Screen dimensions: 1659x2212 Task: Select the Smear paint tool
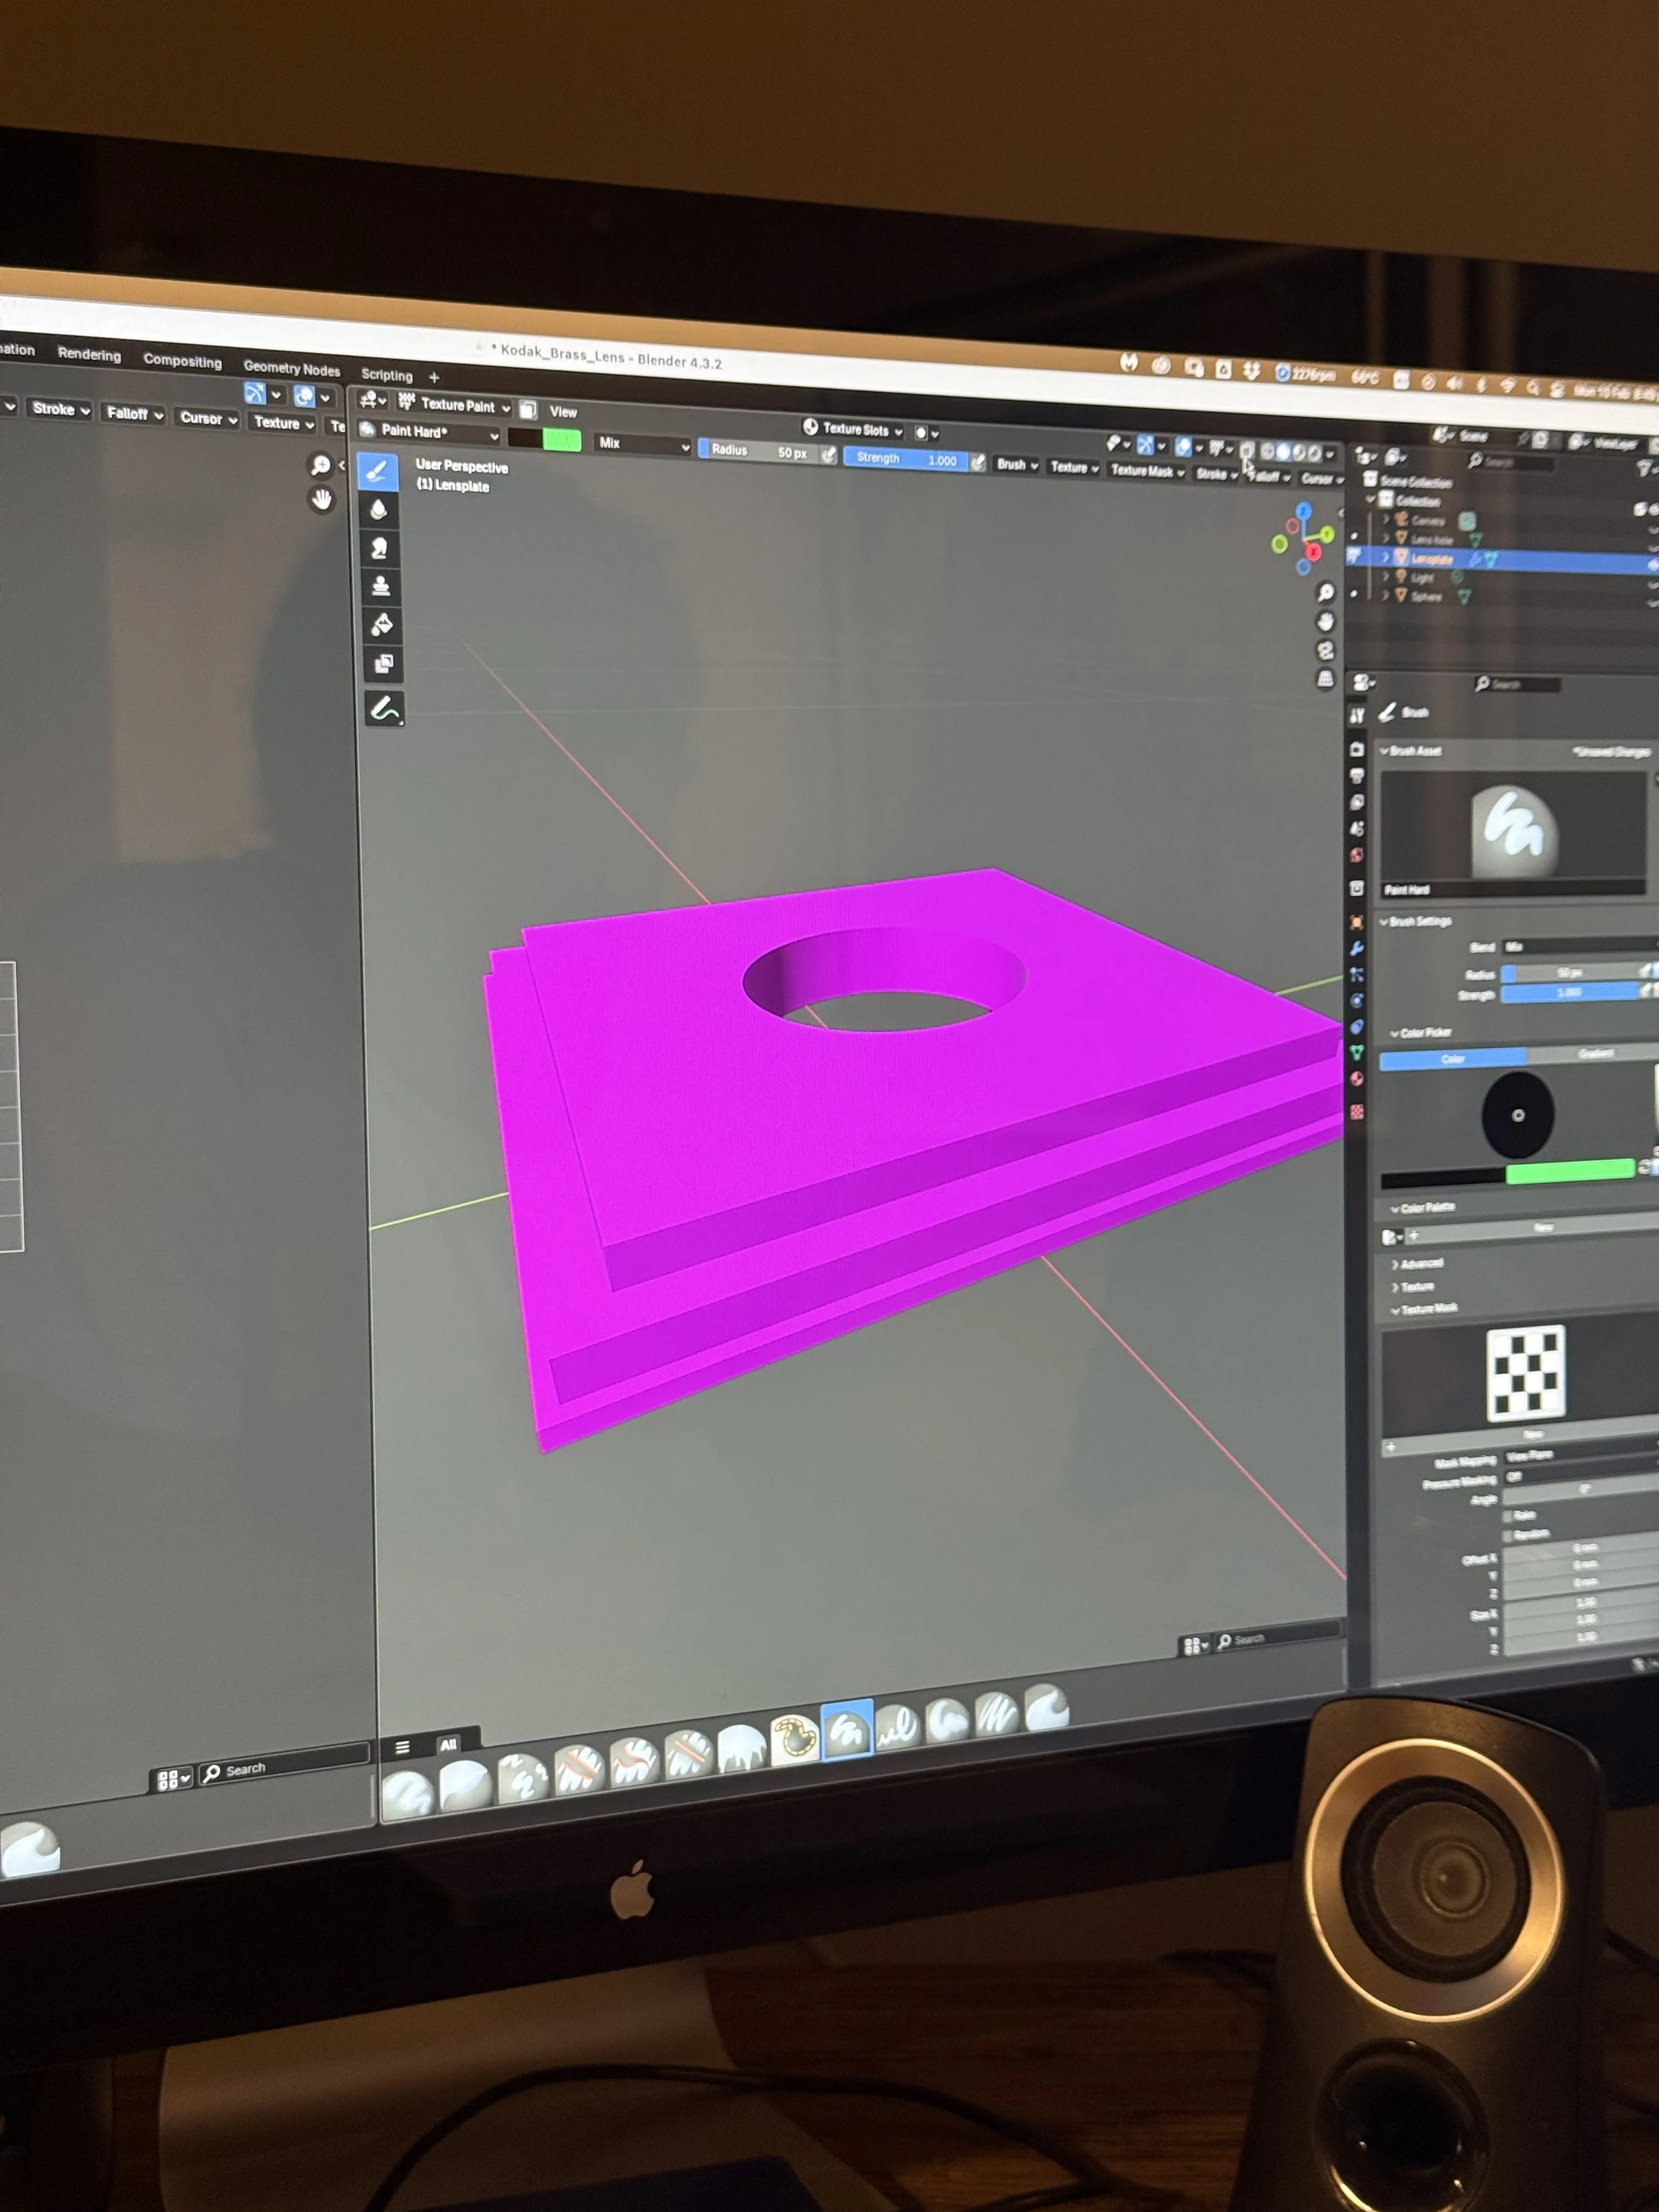click(380, 548)
